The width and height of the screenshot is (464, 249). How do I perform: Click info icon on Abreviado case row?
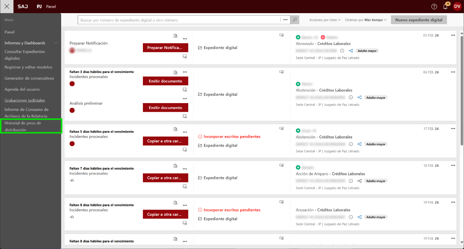[x=342, y=51]
